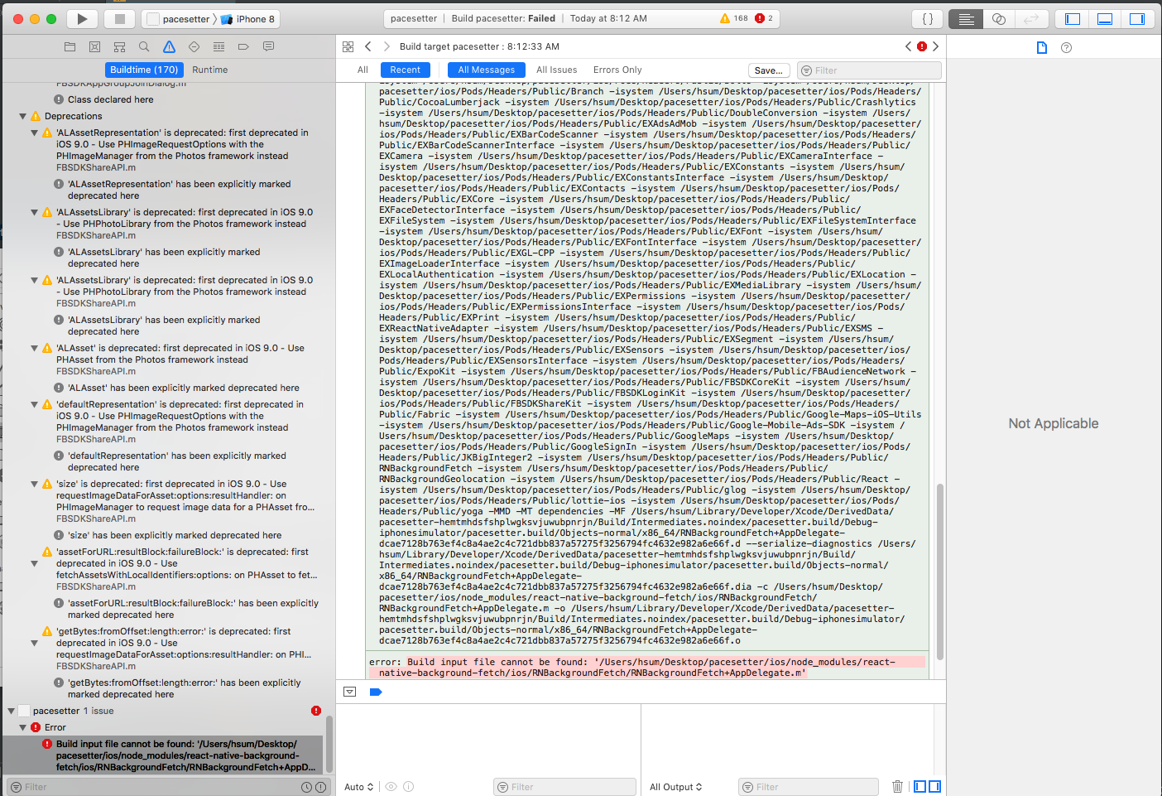Open the Report navigator speech-bubble icon

(268, 47)
